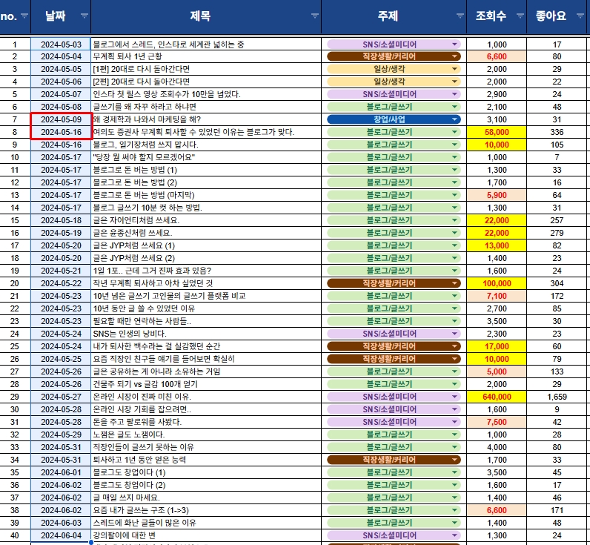Expand row 2 직장생활/커리어 topic dropdown
This screenshot has height=545, width=590.
tap(454, 56)
